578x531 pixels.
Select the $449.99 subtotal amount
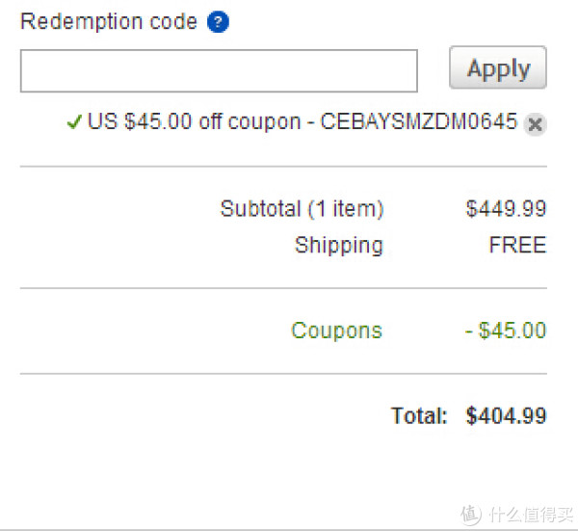506,208
